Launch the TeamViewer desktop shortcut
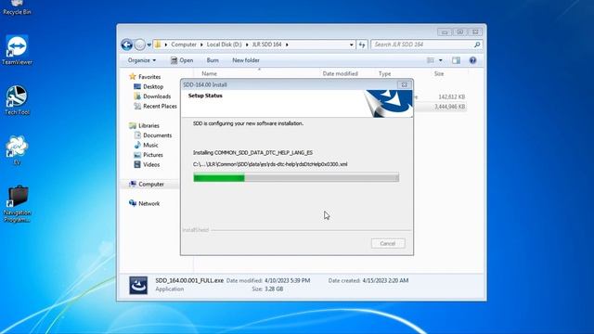Screen dimensions: 594x334 tap(17, 50)
